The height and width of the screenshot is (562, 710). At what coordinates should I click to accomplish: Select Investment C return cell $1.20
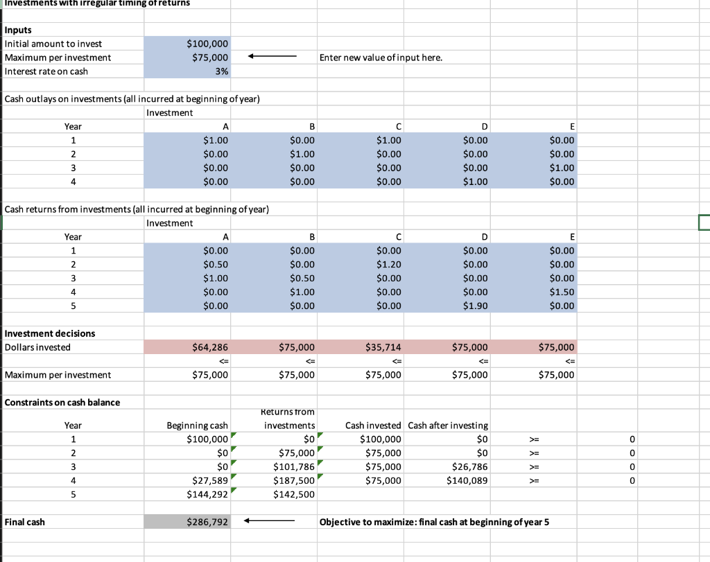(x=361, y=264)
